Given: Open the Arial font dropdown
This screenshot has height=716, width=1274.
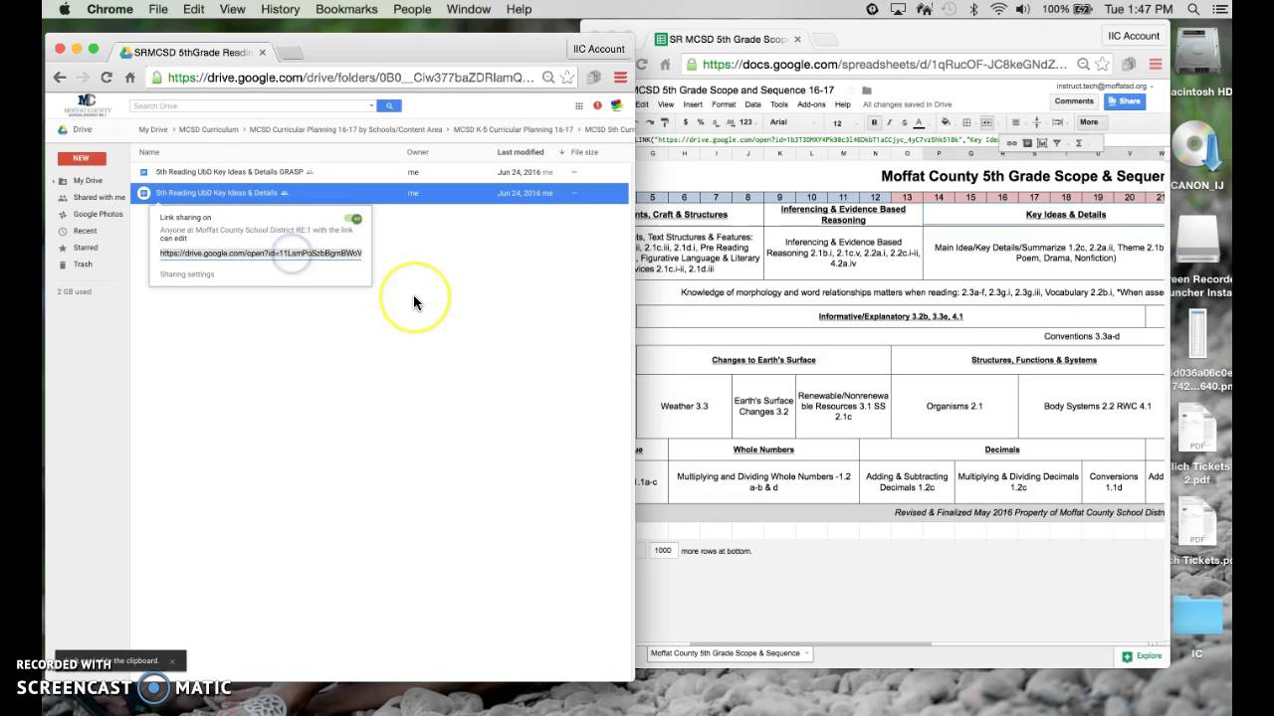Looking at the screenshot, I should (x=793, y=122).
